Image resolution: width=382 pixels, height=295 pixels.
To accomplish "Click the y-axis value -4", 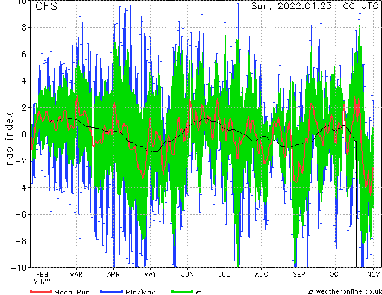I will click(x=21, y=188).
